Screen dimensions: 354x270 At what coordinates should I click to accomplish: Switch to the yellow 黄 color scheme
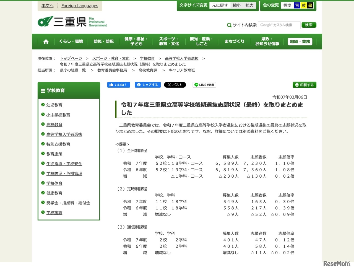coord(303,5)
